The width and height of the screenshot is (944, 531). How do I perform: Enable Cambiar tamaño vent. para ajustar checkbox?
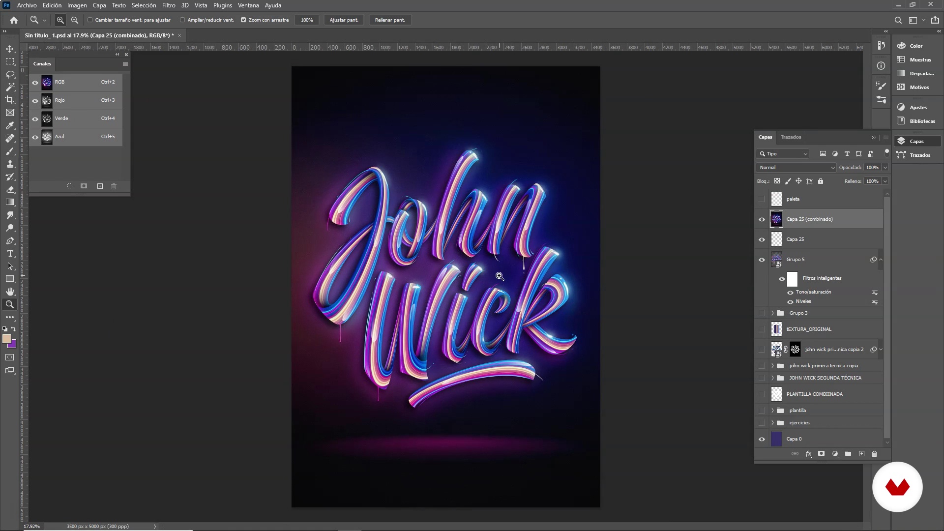(90, 20)
